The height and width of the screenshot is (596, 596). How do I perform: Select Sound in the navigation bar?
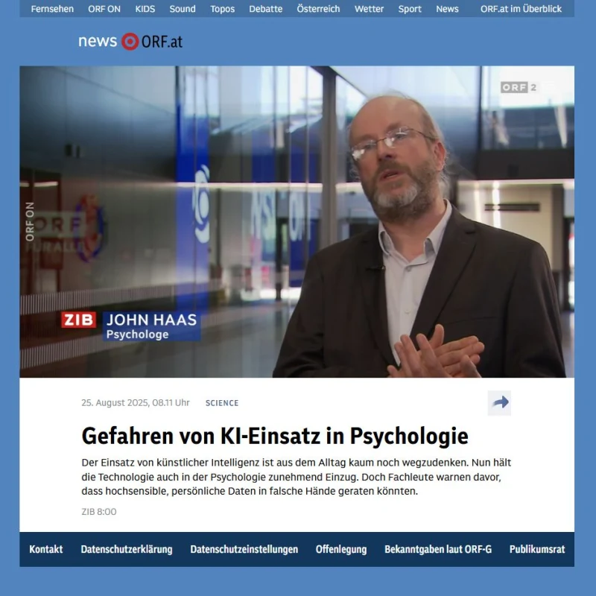pos(183,9)
